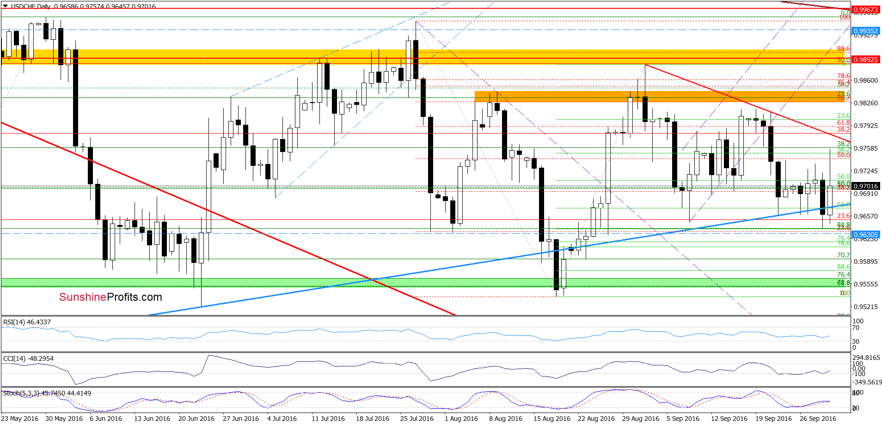
Task: Click the 23 May 2016 date label
Action: [x=20, y=419]
